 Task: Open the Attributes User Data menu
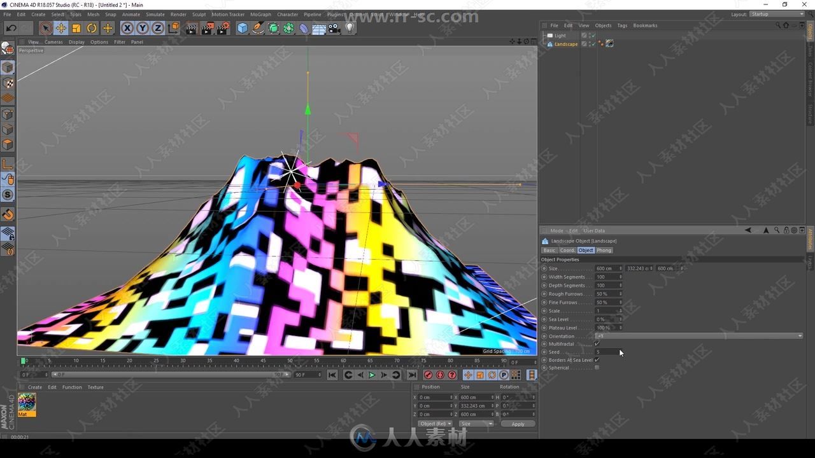tap(594, 230)
